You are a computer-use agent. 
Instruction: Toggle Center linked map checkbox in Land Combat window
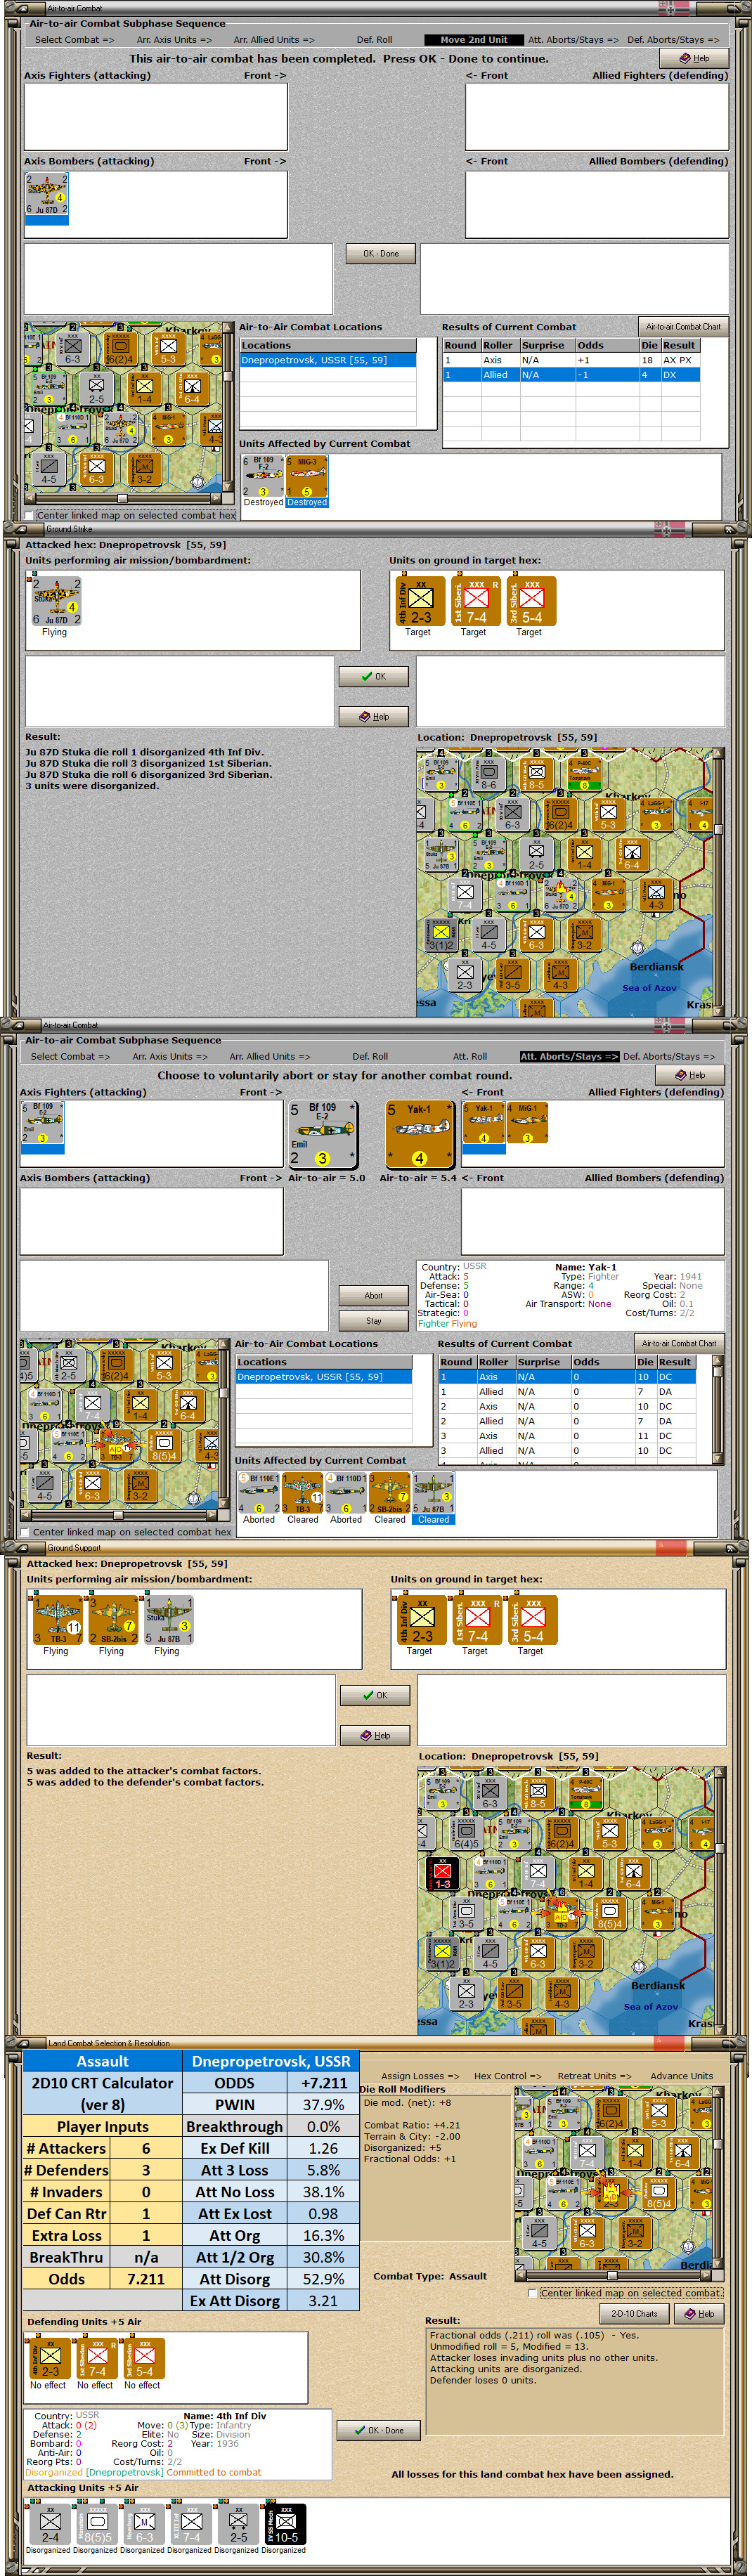pyautogui.click(x=533, y=2293)
